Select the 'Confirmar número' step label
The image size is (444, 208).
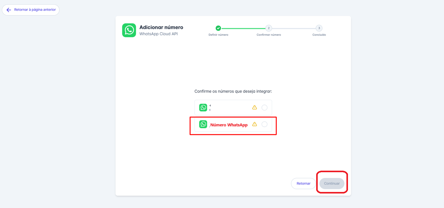[269, 35]
